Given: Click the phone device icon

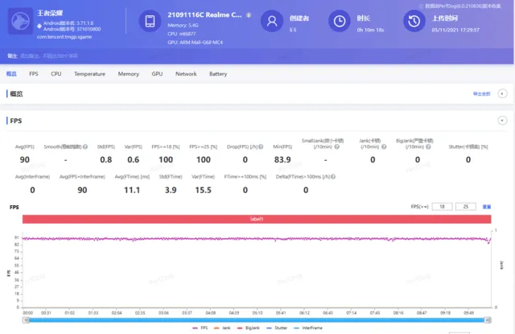Looking at the screenshot, I should coord(150,22).
